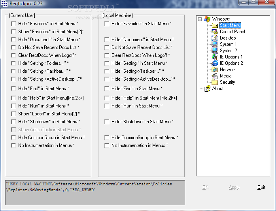This screenshot has width=276, height=211.
Task: Click the Regtickpro app icon in the title bar
Action: coord(4,4)
